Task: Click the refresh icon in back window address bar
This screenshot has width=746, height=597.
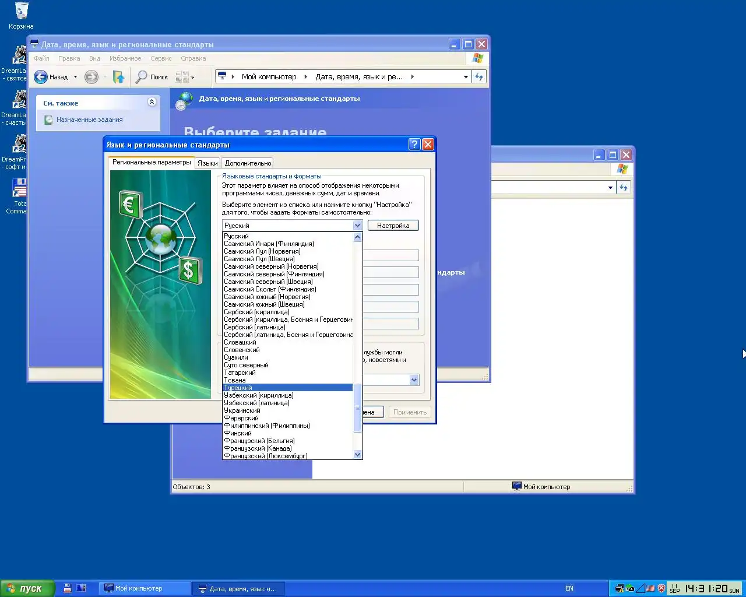Action: point(624,188)
